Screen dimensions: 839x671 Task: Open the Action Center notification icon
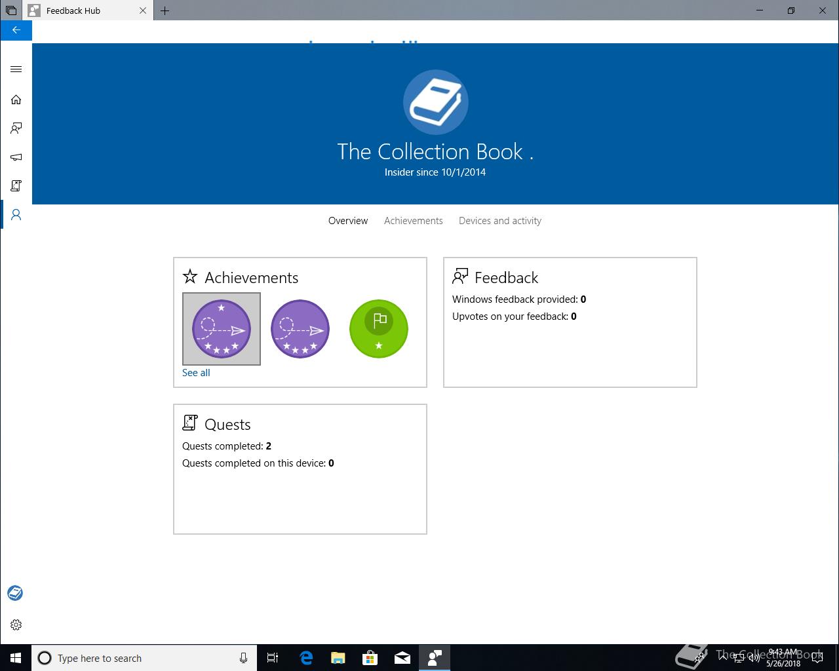(817, 658)
